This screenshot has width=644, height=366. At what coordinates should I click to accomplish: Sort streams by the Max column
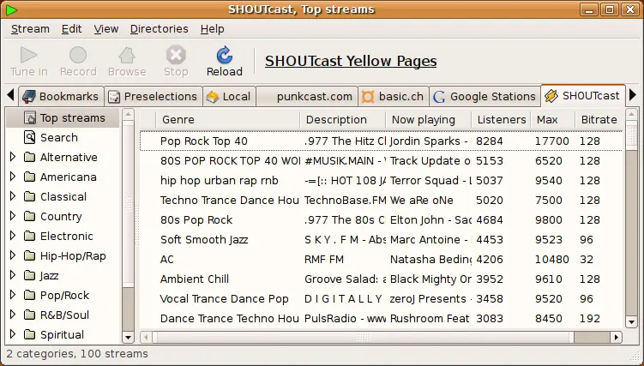[x=553, y=120]
